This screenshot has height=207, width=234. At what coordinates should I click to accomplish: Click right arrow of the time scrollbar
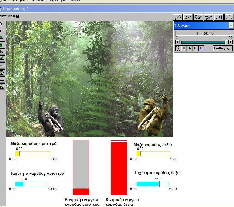click(x=231, y=42)
